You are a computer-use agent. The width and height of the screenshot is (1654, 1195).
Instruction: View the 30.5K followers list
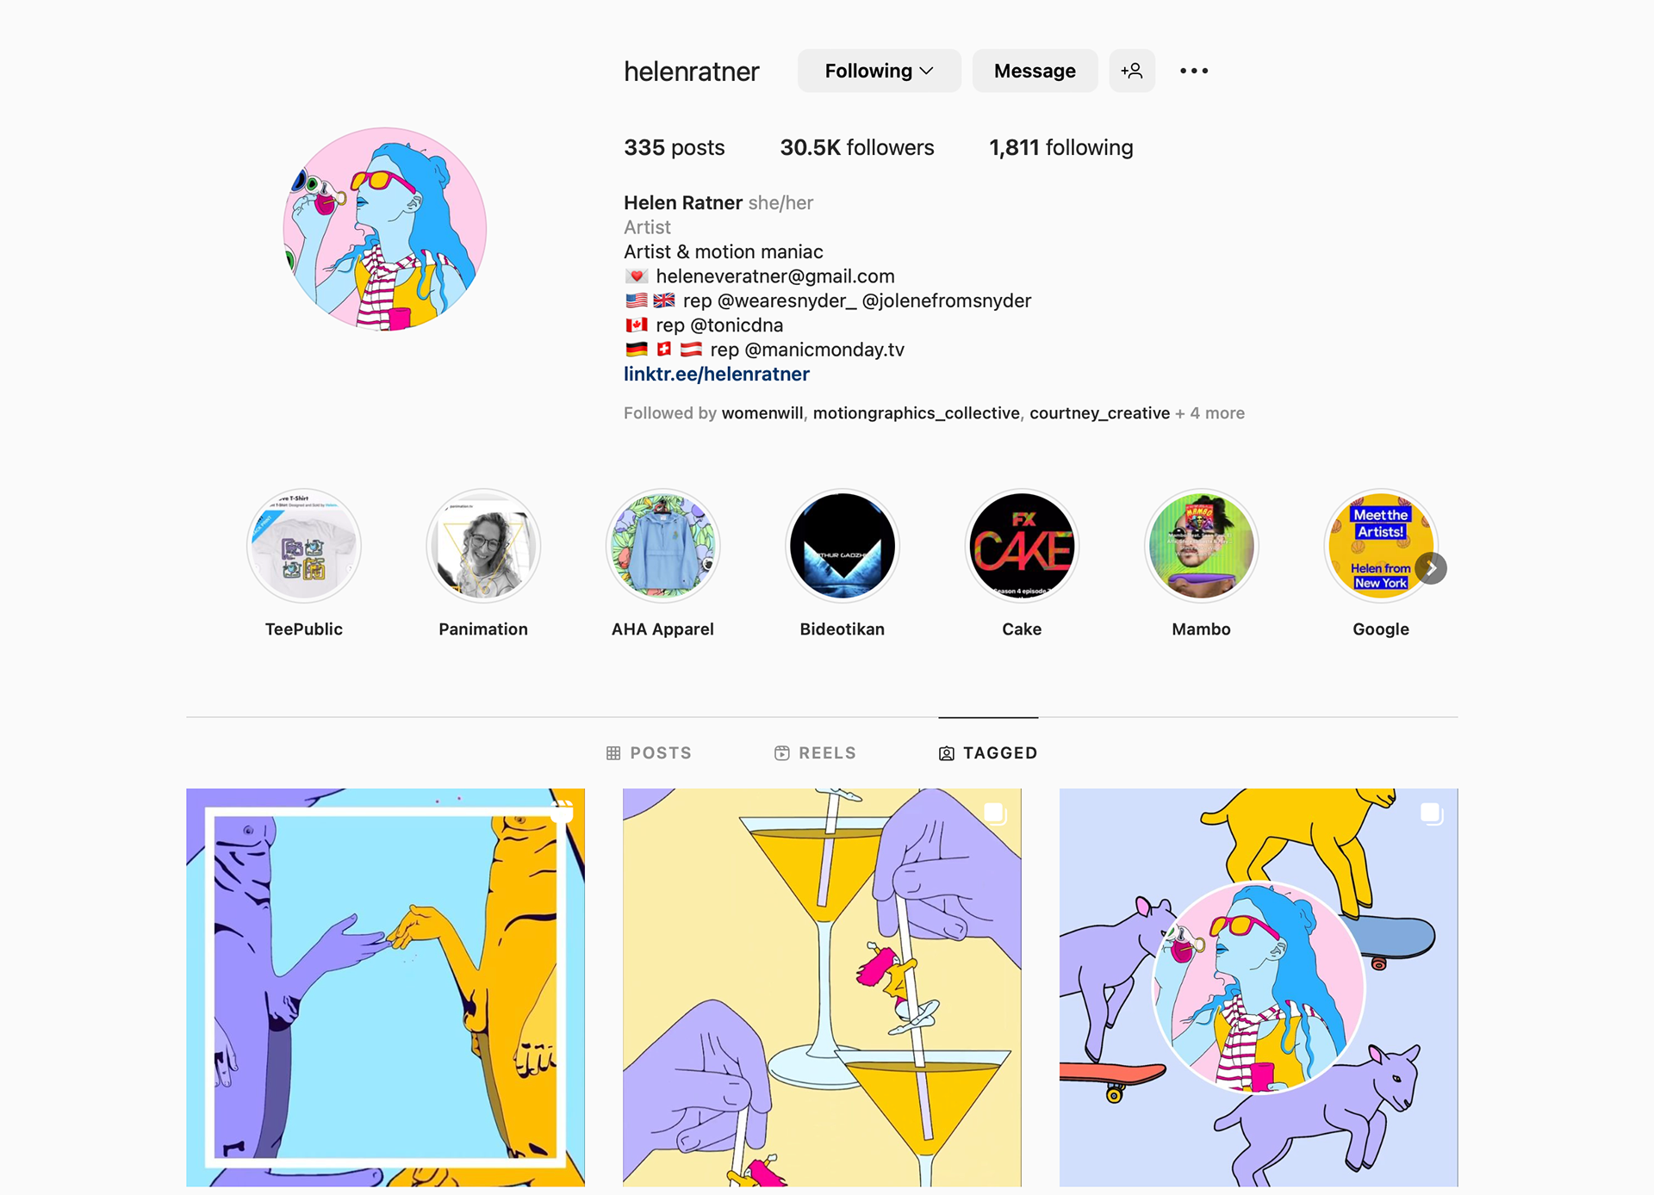[857, 148]
